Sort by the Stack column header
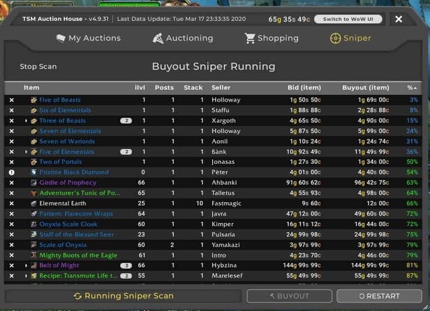Viewport: 430px width, 311px height. 193,88
